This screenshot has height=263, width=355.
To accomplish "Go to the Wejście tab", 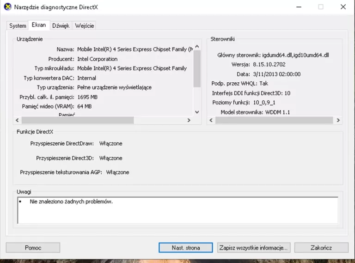I will coord(84,25).
